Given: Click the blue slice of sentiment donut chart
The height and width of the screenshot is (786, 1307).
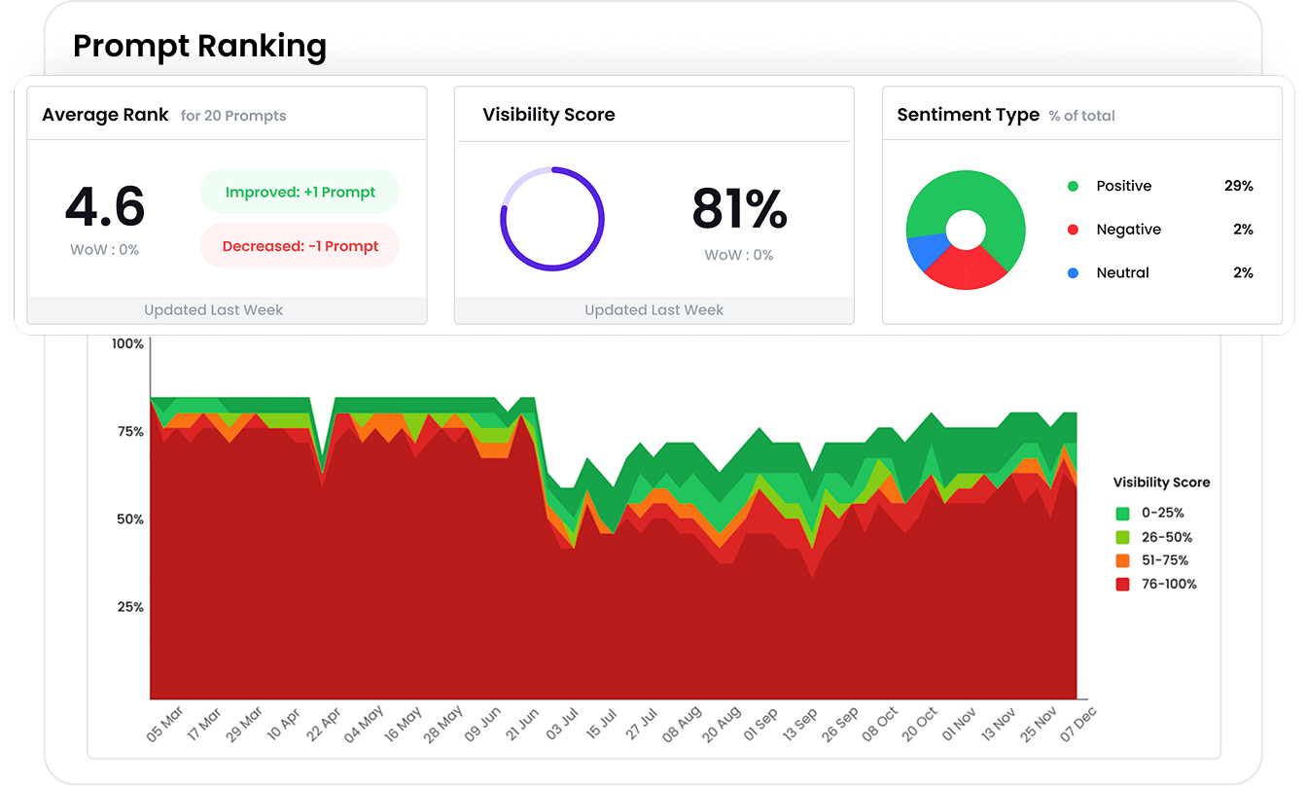Looking at the screenshot, I should click(923, 251).
